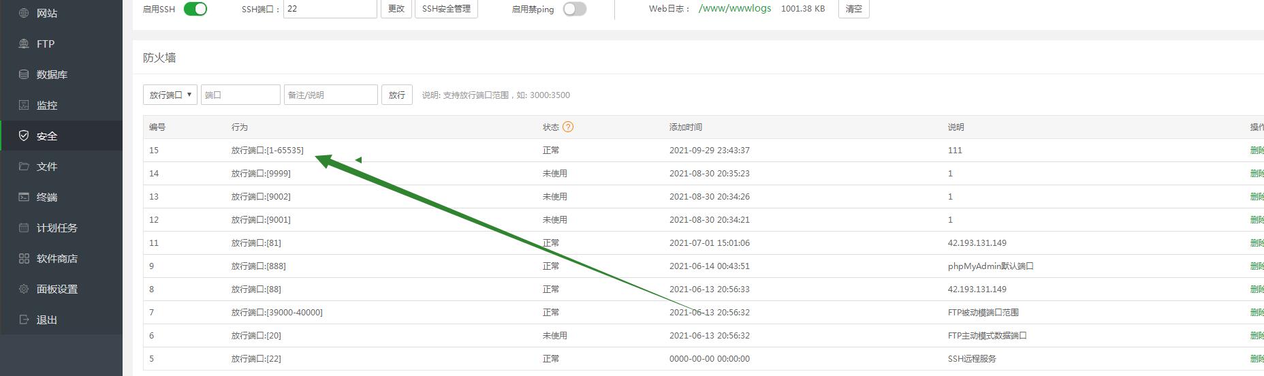The image size is (1264, 376).
Task: Click the FTP sidebar icon
Action: pos(24,44)
